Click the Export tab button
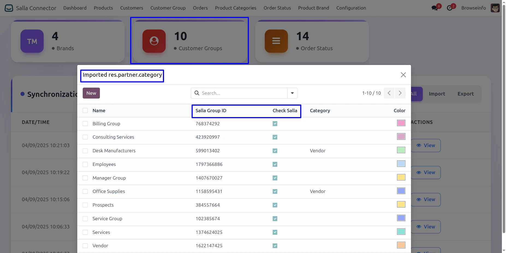The image size is (506, 253). pos(465,94)
